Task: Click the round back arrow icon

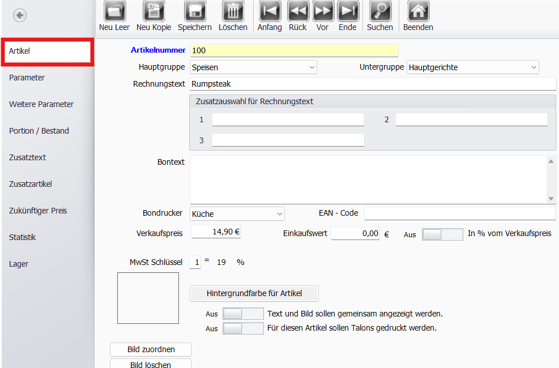Action: pos(20,15)
